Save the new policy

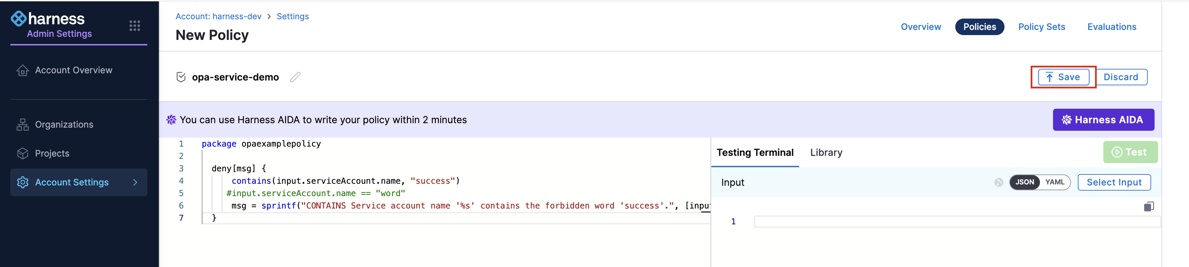coord(1063,77)
